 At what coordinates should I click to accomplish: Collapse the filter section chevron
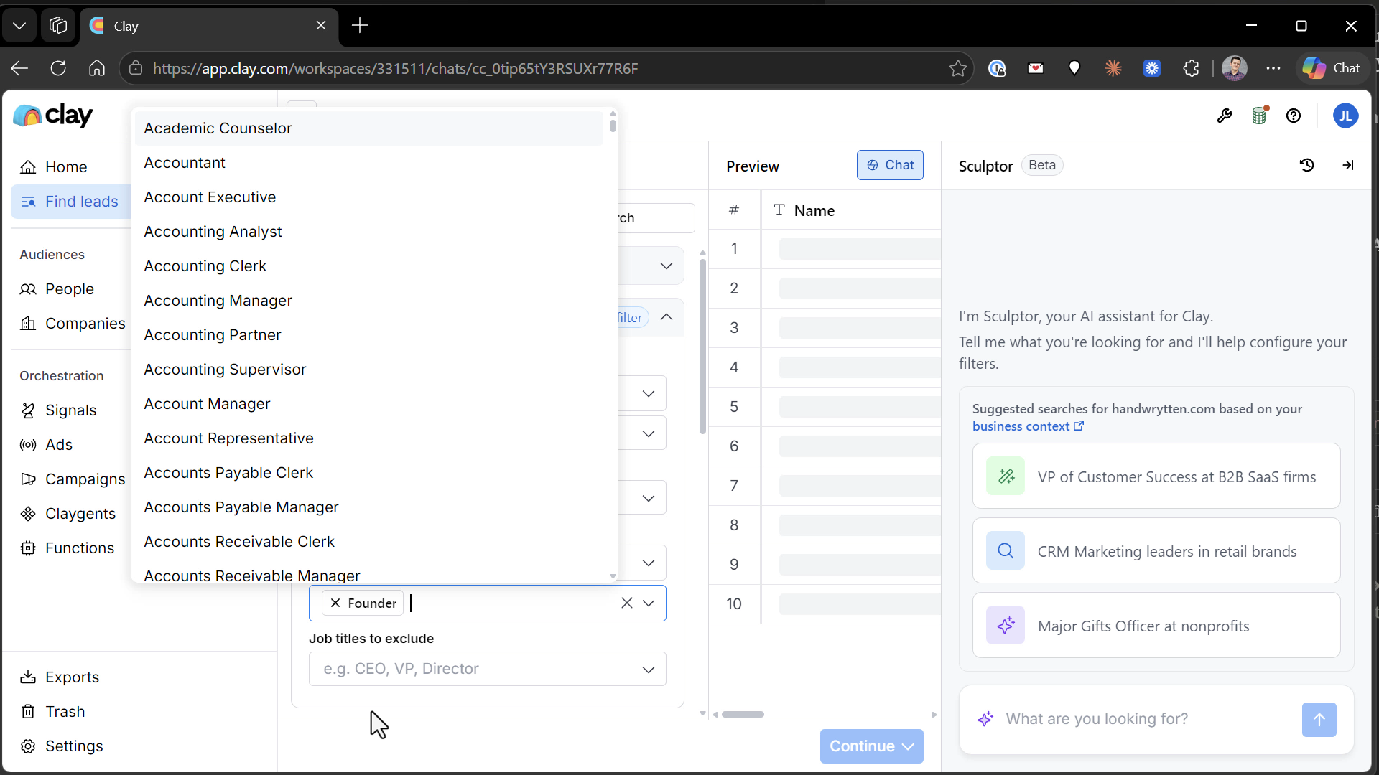pos(667,317)
